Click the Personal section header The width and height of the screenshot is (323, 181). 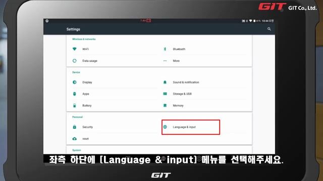77,117
